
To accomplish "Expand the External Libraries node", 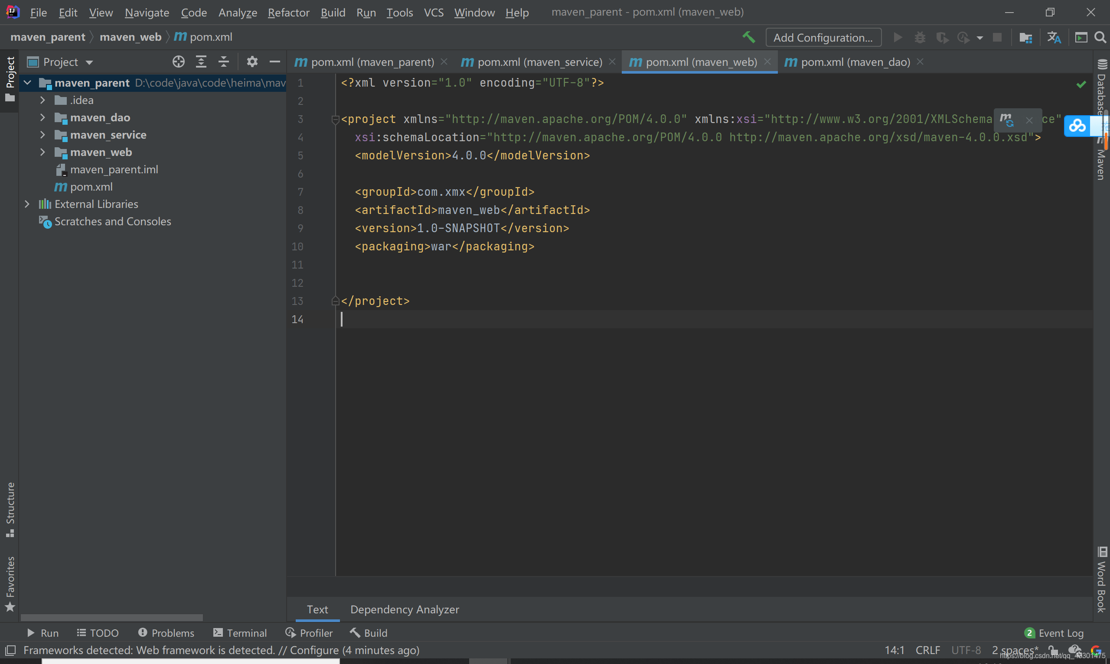I will coord(27,204).
